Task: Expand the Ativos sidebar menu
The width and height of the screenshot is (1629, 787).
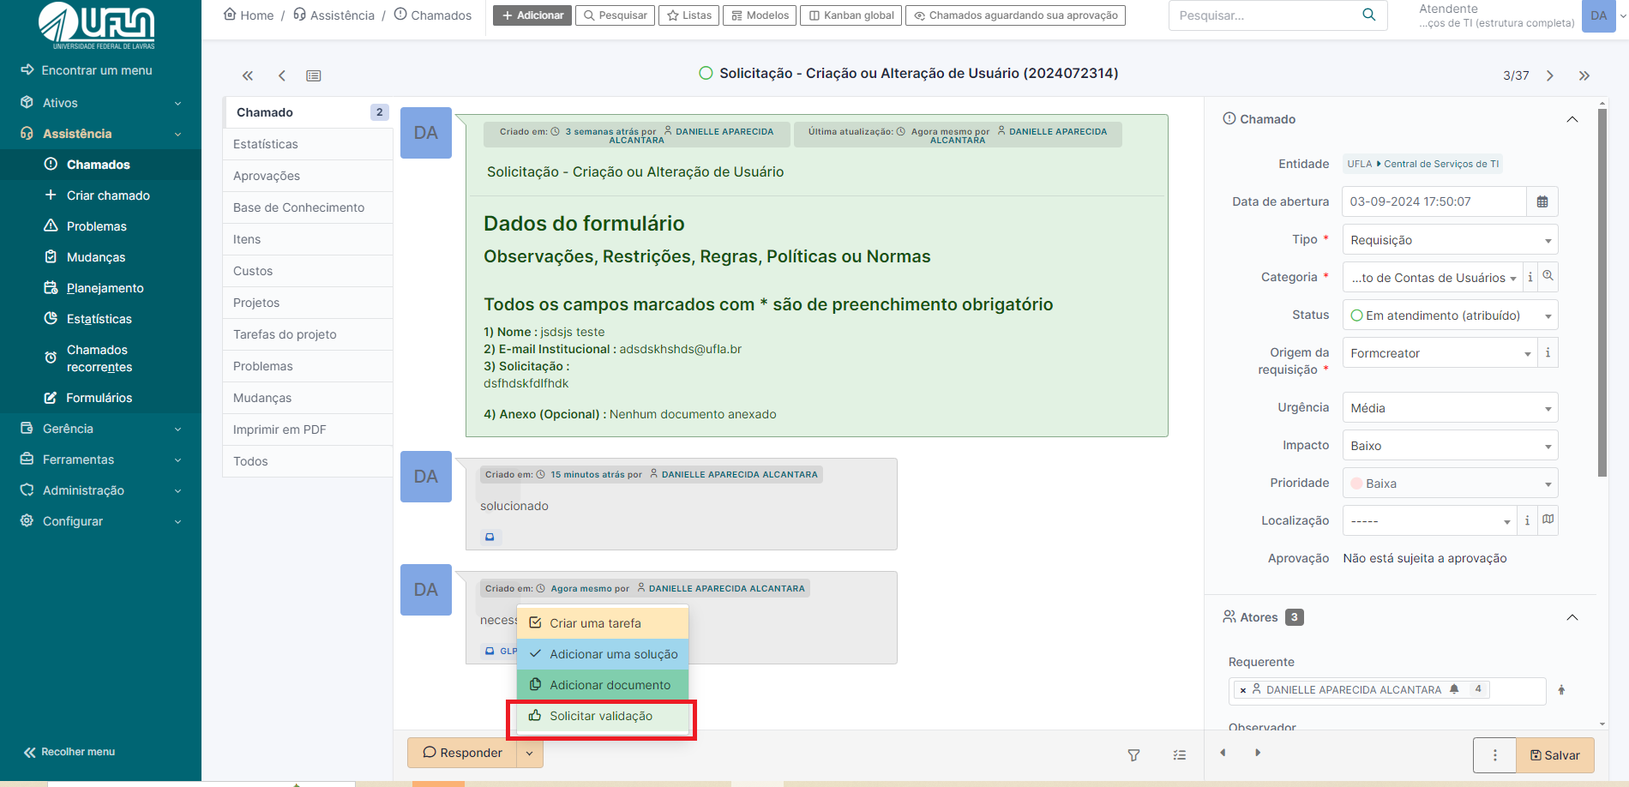Action: click(x=100, y=103)
